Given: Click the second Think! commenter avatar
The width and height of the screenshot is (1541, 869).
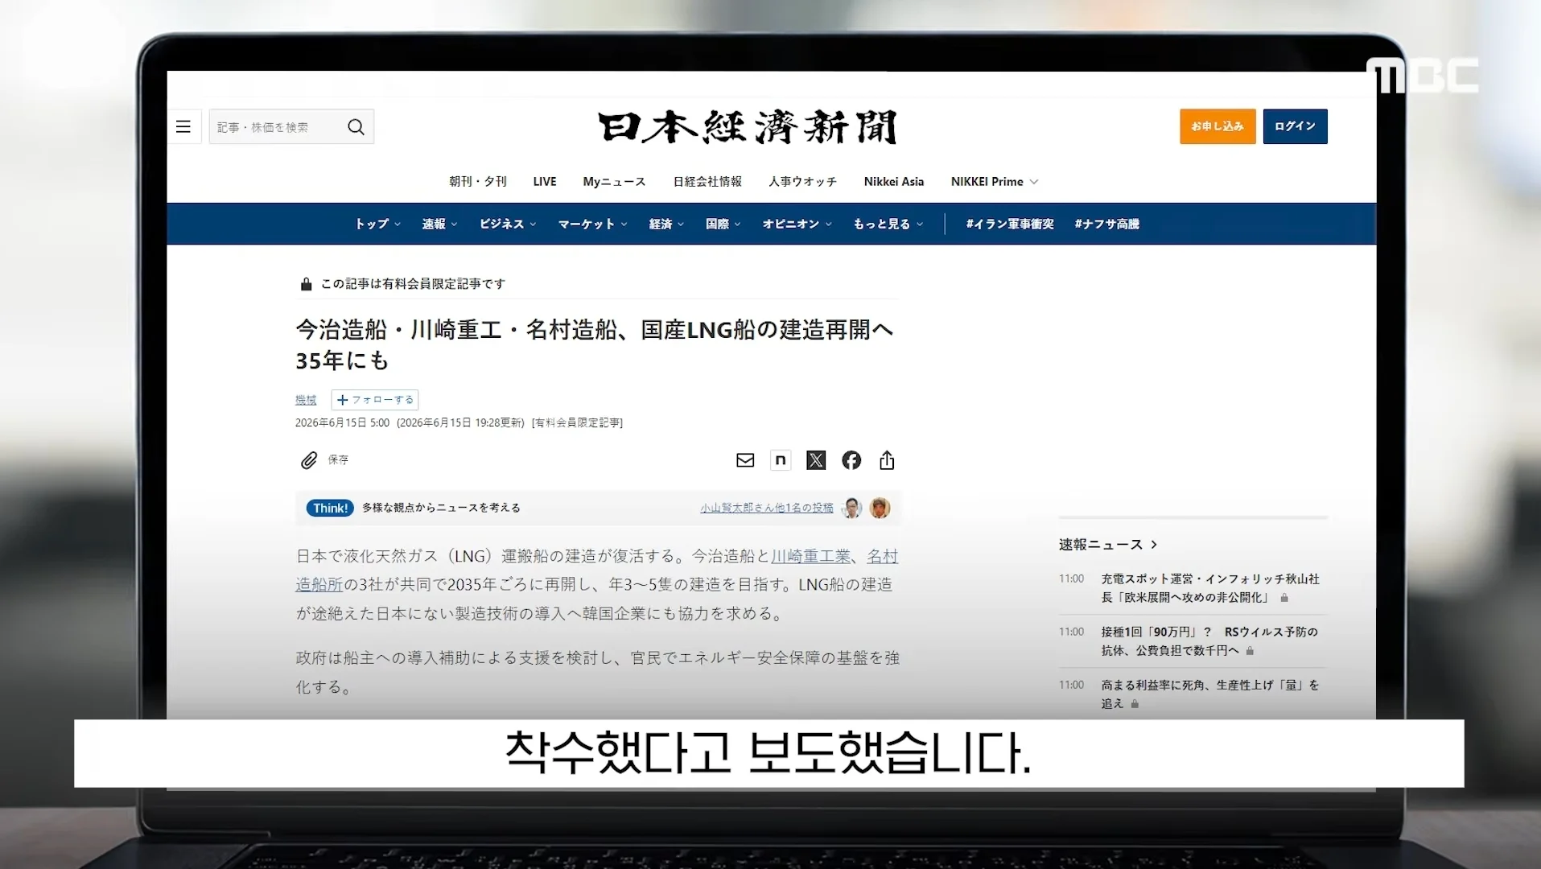Looking at the screenshot, I should click(880, 508).
